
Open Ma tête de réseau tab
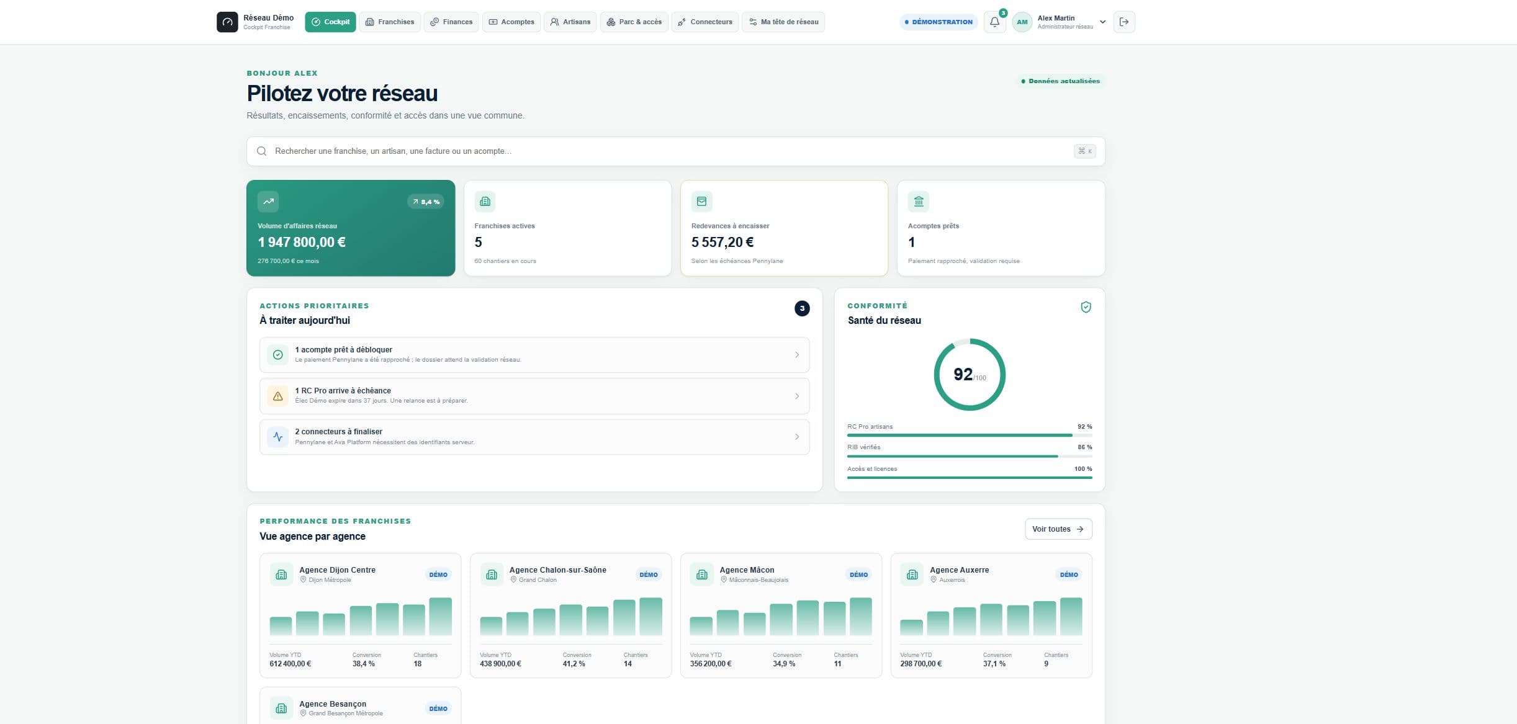[783, 22]
